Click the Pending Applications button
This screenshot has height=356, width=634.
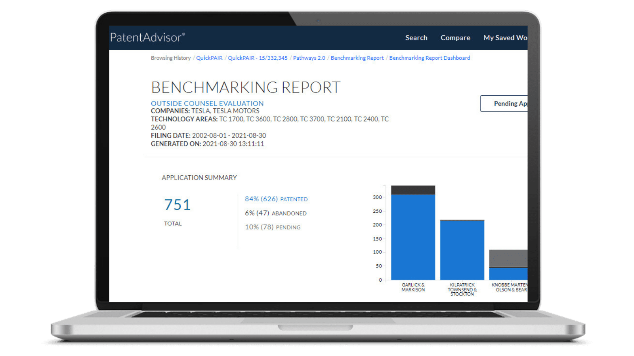pyautogui.click(x=504, y=103)
